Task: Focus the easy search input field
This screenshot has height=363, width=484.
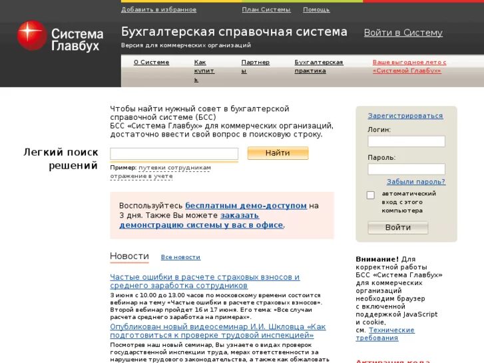Action: (x=174, y=154)
